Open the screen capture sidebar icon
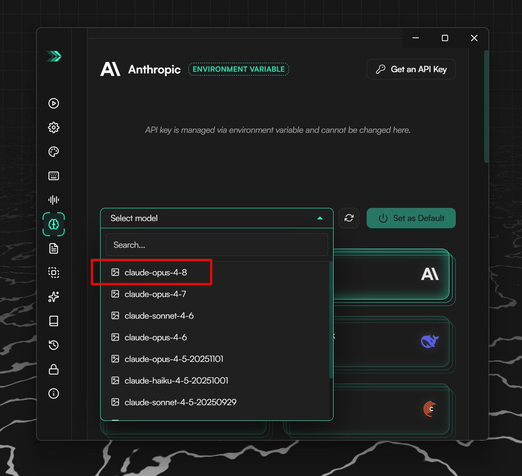522x476 pixels. tap(54, 273)
